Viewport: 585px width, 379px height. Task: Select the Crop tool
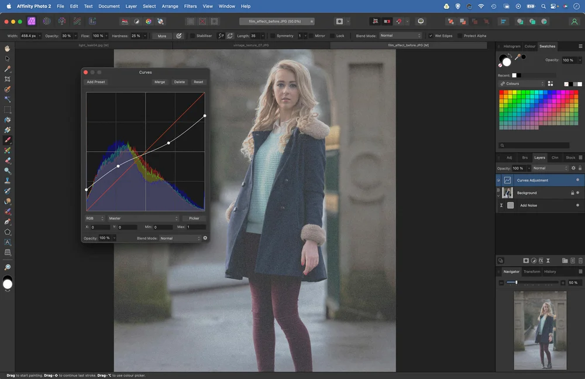pyautogui.click(x=8, y=79)
